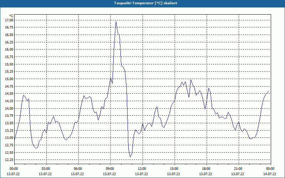Click the '14,75' y-axis label
The image size is (285, 178).
pyautogui.click(x=9, y=86)
